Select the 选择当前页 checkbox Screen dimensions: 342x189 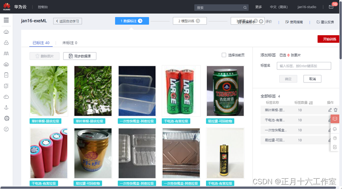point(224,55)
